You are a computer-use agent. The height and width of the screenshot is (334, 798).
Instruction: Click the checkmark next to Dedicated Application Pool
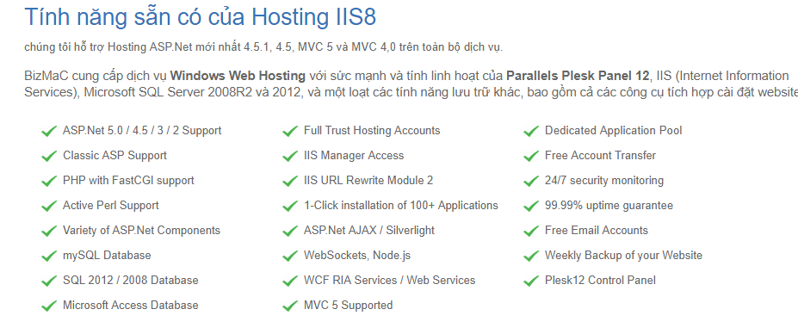click(x=531, y=132)
